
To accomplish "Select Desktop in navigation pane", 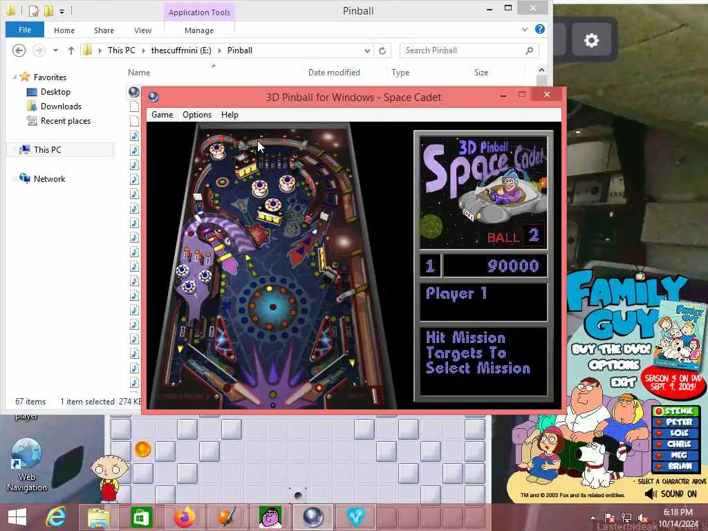I will [x=55, y=92].
